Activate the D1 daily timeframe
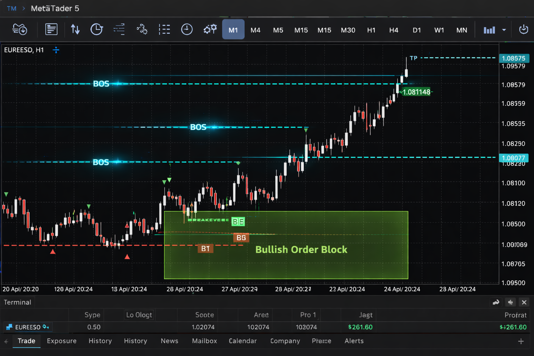 point(416,30)
